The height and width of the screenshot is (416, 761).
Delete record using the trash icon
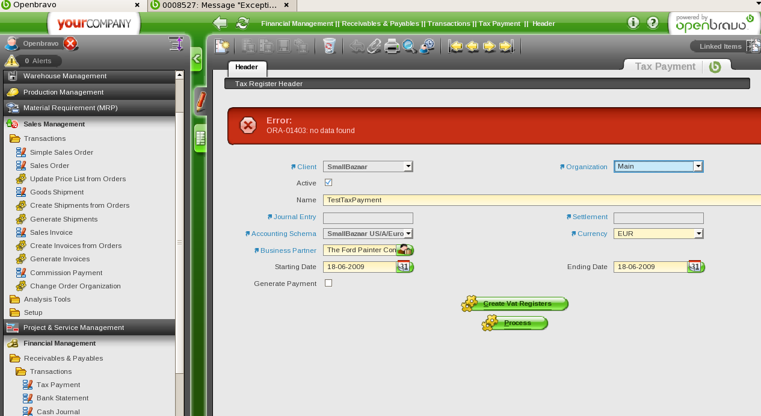click(x=329, y=46)
